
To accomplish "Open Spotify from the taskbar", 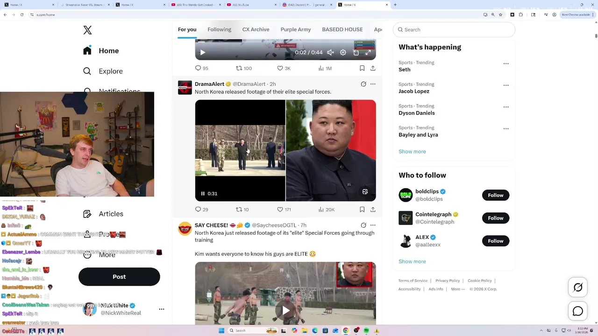I will tap(366, 330).
